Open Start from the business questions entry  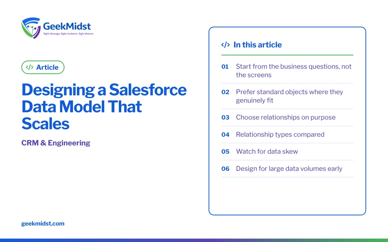(287, 71)
